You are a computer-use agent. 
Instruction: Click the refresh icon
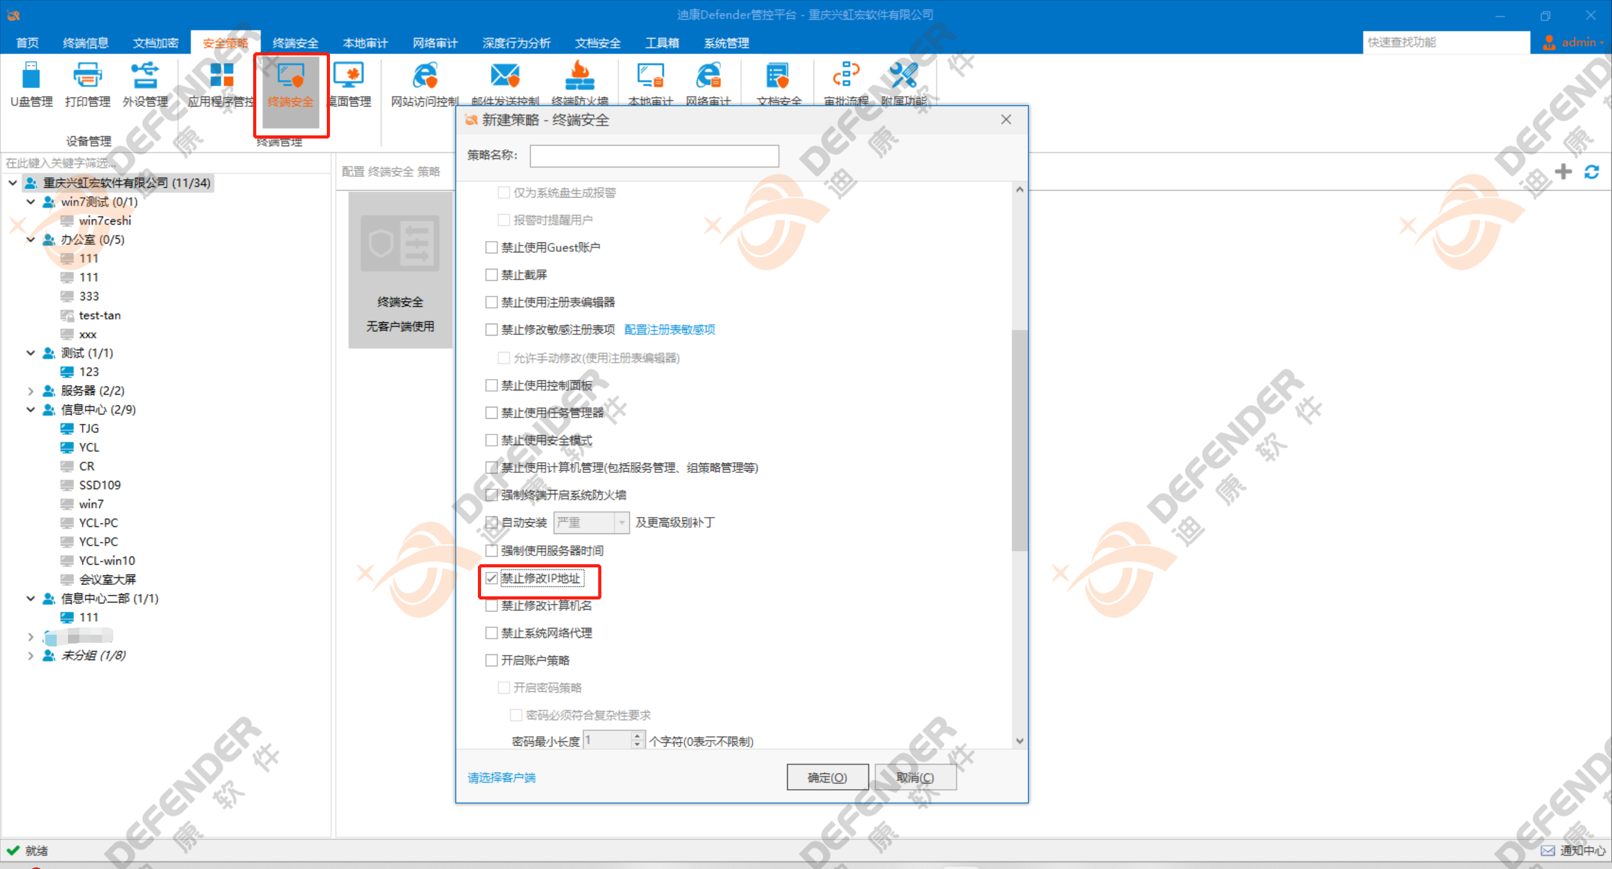coord(1592,171)
